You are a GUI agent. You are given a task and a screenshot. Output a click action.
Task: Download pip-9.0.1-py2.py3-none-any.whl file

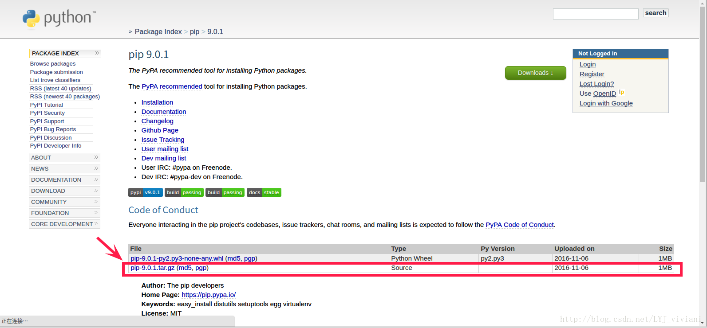177,258
